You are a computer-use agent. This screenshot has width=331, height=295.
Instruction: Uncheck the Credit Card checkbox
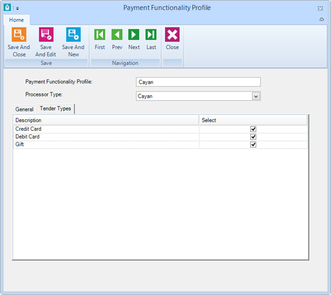coord(253,129)
